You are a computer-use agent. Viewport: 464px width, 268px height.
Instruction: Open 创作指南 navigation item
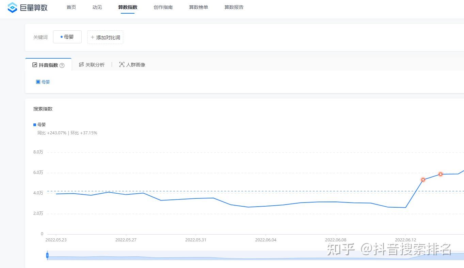[163, 7]
